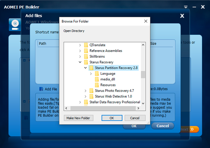Click the Starus Web Detective 1.0 folder icon
Image resolution: width=210 pixels, height=148 pixels.
(91, 96)
